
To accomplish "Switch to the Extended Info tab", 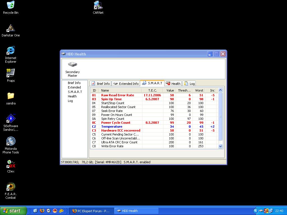I will [126, 83].
